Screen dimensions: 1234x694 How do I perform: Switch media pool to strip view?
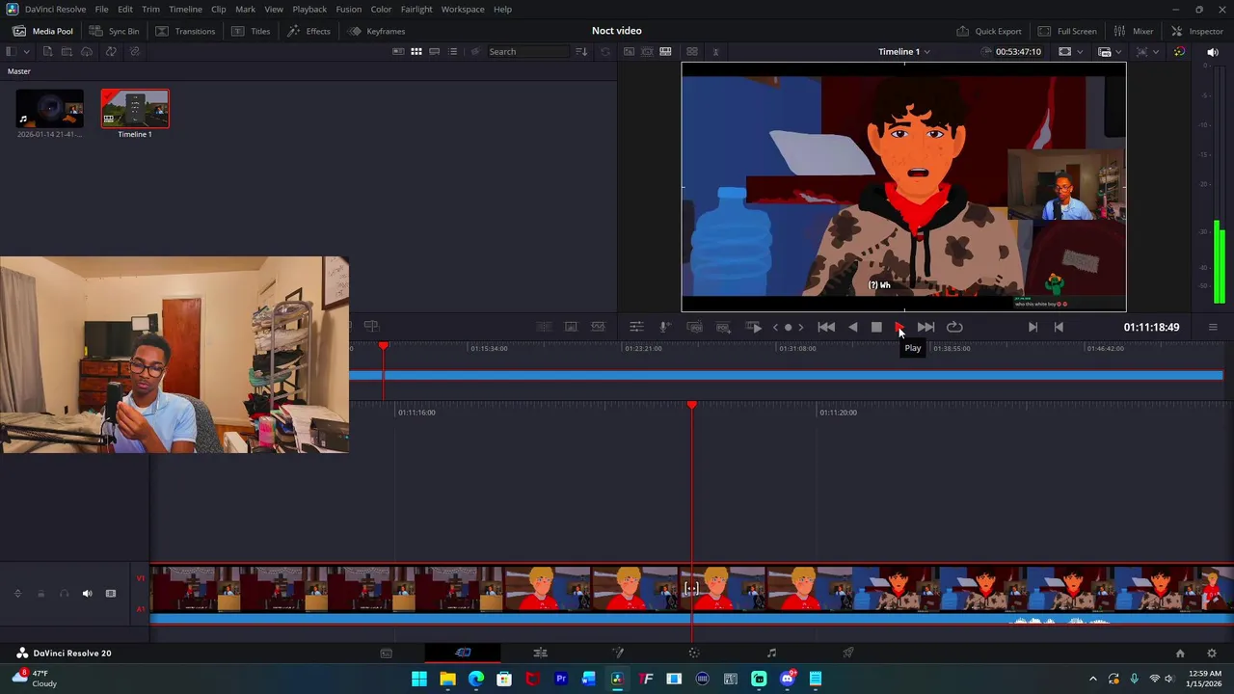(x=435, y=51)
